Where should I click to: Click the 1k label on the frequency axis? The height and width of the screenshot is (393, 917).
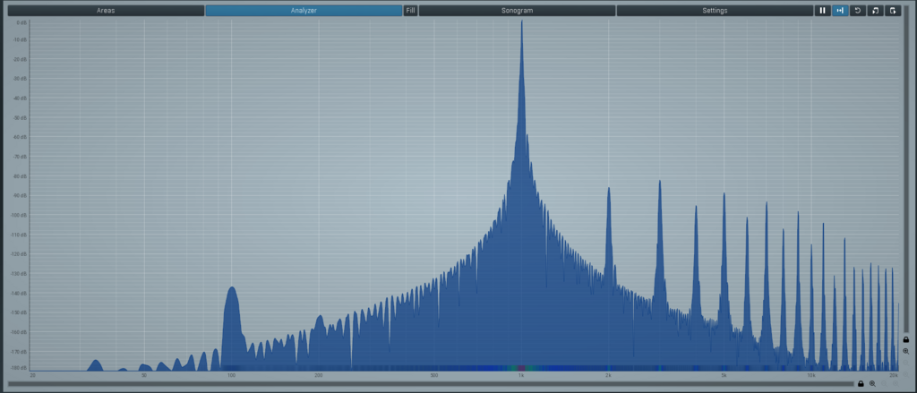pyautogui.click(x=520, y=375)
